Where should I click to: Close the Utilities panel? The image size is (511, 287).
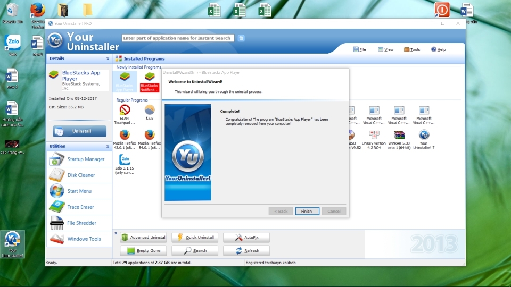pyautogui.click(x=108, y=147)
